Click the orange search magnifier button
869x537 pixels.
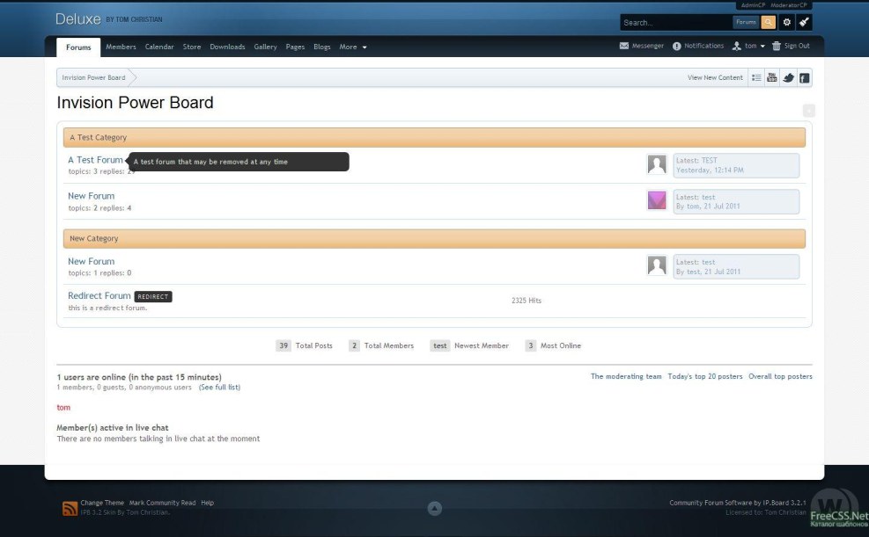[x=769, y=22]
